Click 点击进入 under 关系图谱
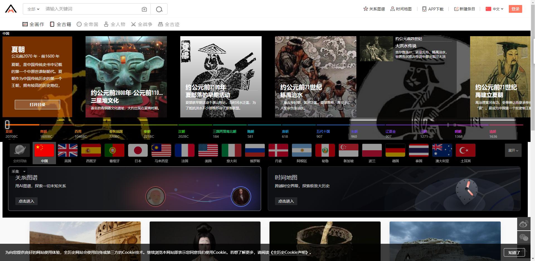 (26, 201)
